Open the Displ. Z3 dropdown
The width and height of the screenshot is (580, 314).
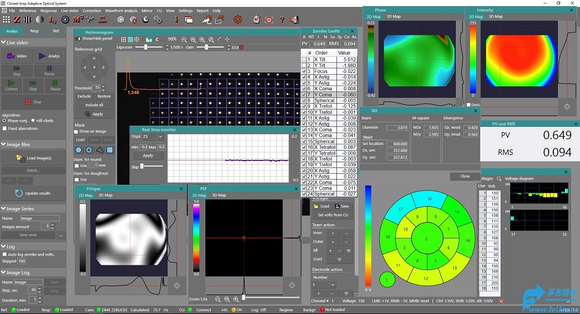[153, 137]
